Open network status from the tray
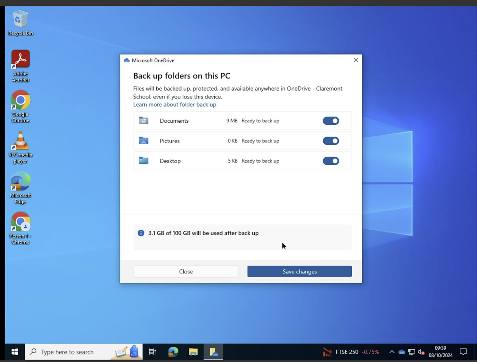477x362 pixels. pyautogui.click(x=411, y=352)
